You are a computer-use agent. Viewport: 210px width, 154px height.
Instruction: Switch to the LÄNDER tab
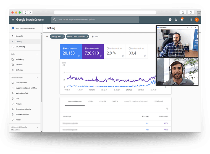[x=103, y=101]
